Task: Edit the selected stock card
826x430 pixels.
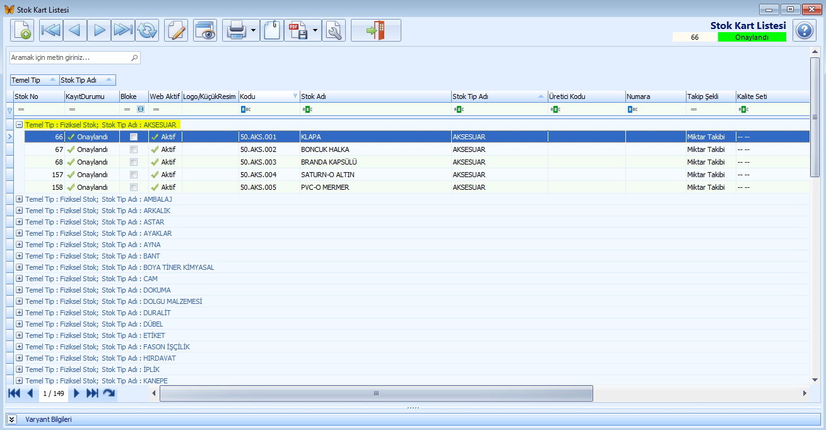Action: 176,30
